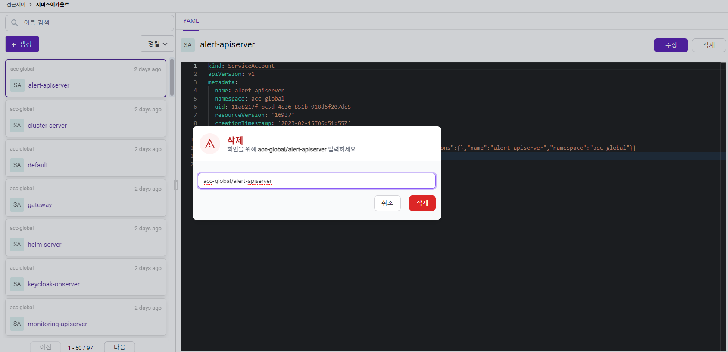Click the delete confirmation text input
The width and height of the screenshot is (728, 352).
click(316, 181)
